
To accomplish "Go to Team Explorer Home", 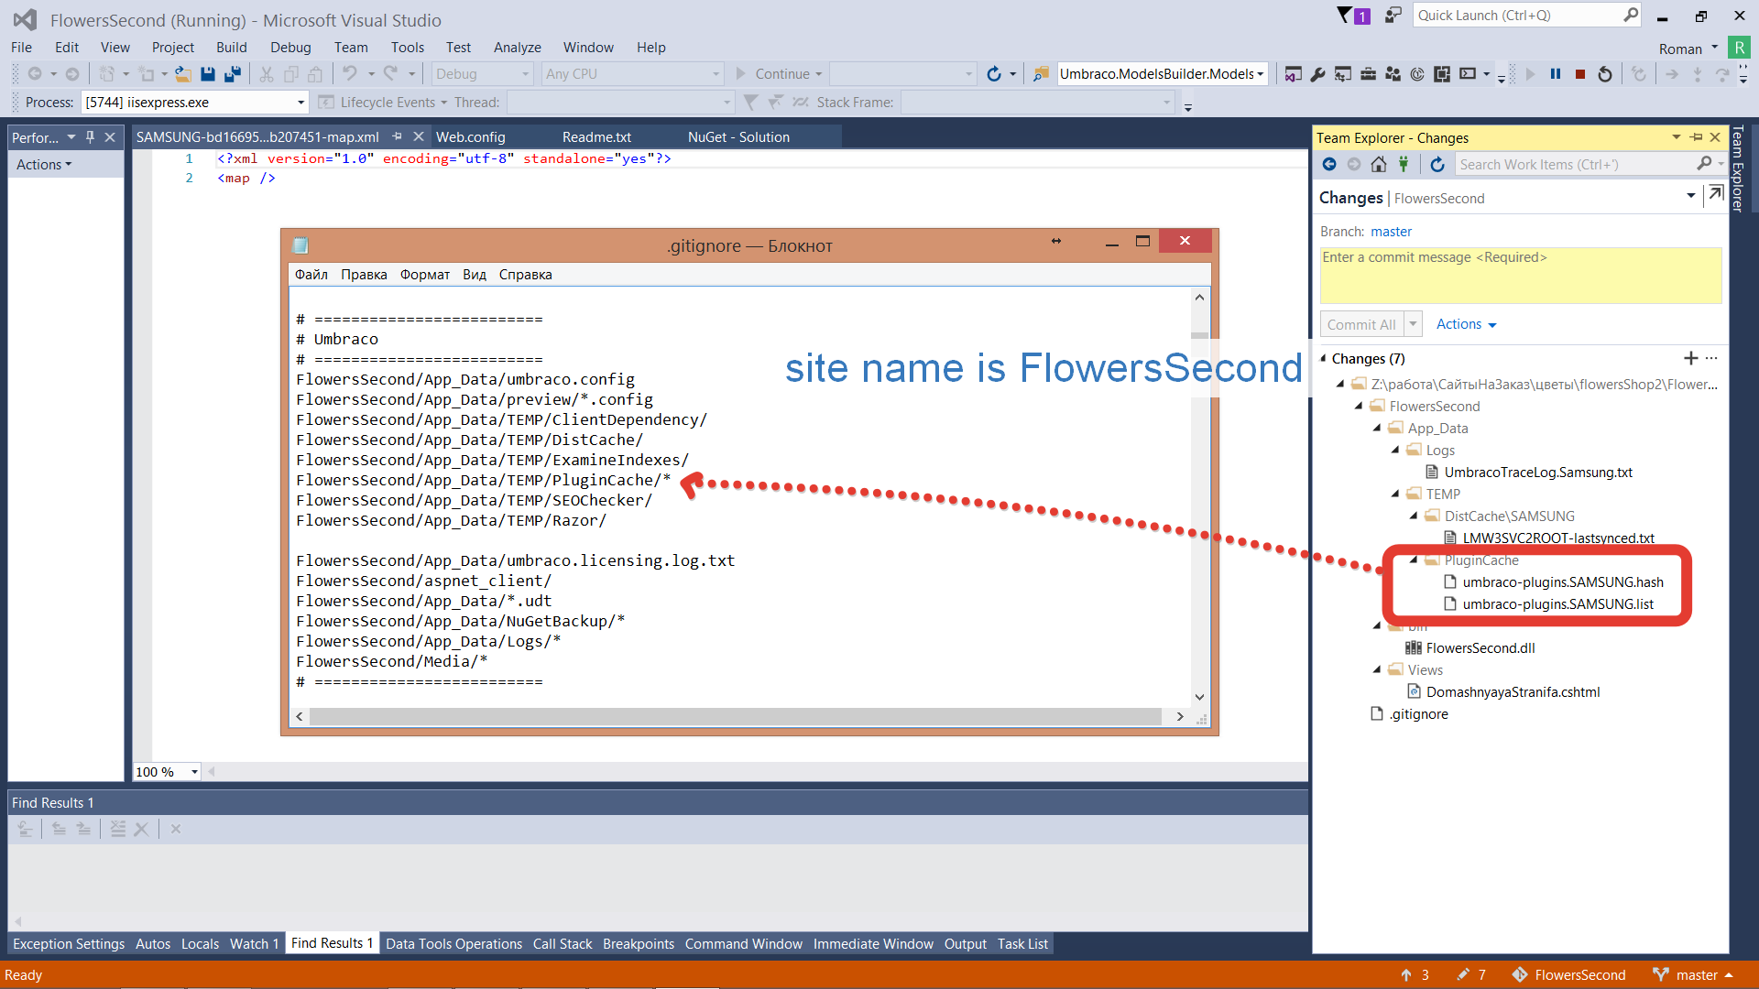I will 1379,164.
